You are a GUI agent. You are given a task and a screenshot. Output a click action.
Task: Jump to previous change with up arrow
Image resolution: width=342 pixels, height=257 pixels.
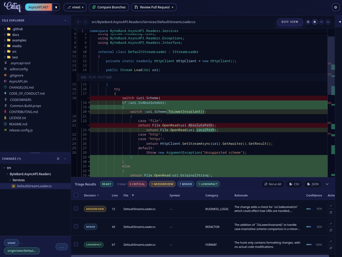tap(321, 22)
